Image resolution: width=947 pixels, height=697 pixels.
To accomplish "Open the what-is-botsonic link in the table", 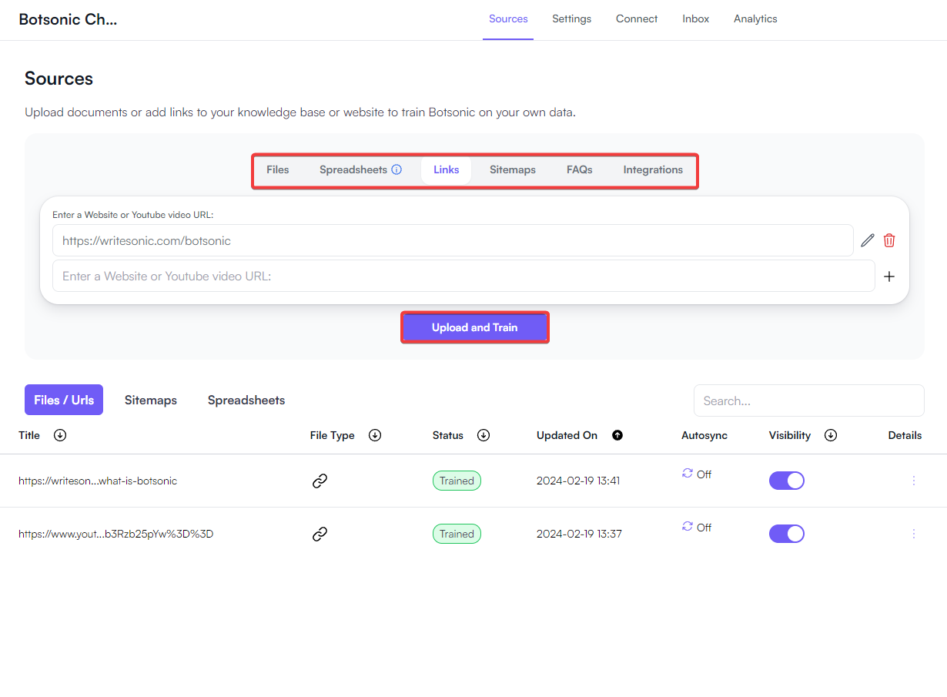I will [x=98, y=480].
